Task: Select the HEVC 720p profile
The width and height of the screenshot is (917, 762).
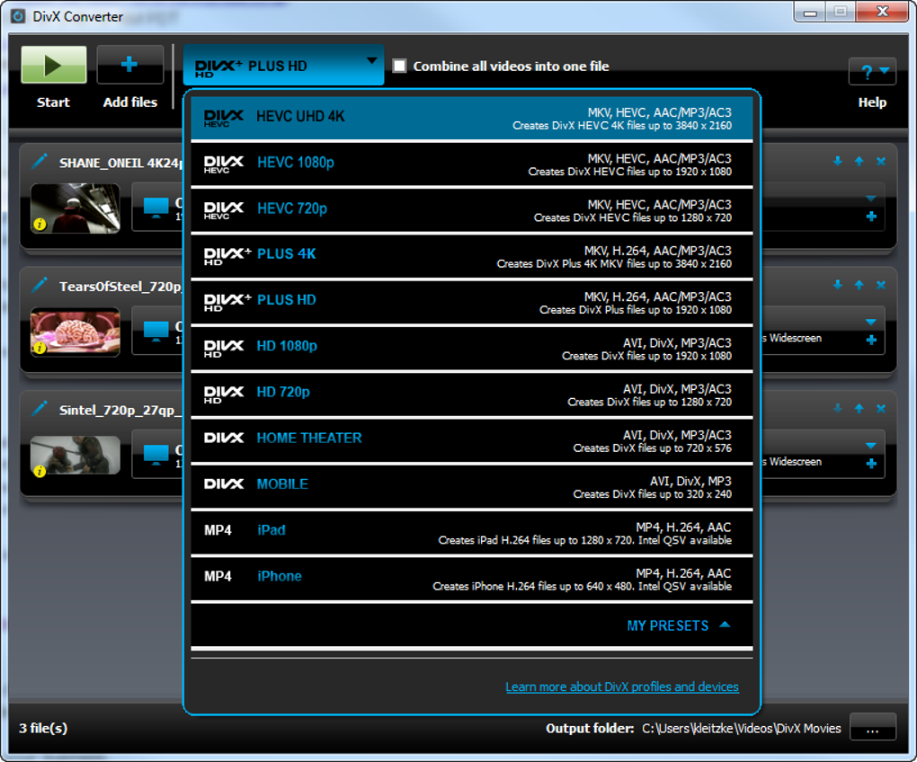Action: tap(471, 211)
